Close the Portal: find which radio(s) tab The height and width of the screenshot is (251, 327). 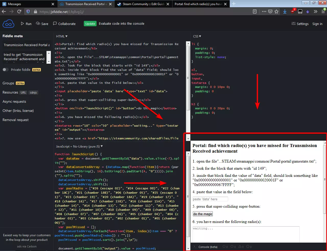(225, 4)
